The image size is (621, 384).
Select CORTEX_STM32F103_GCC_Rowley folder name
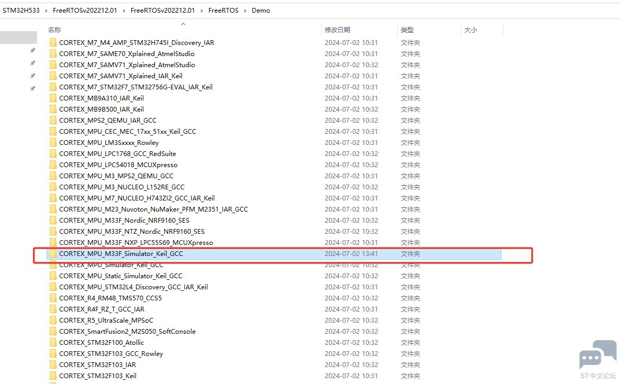[111, 353]
